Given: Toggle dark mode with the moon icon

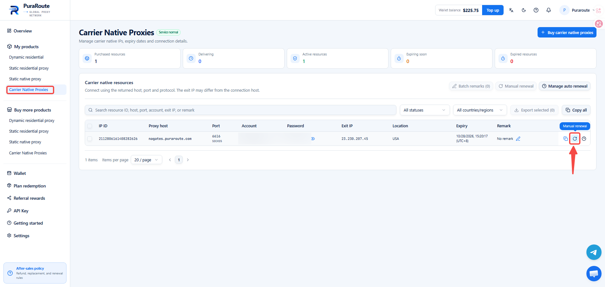Looking at the screenshot, I should tap(524, 10).
